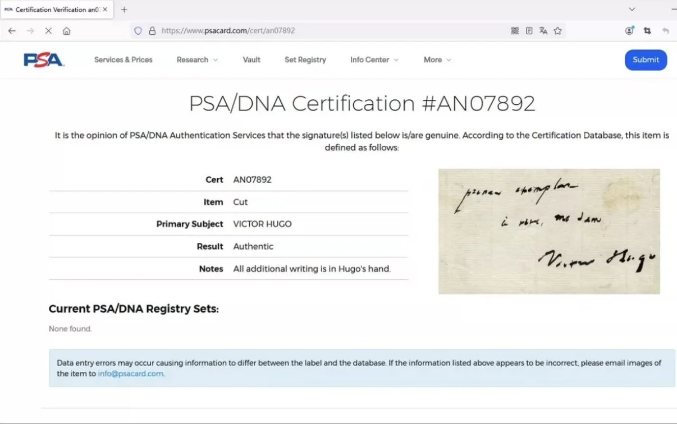Open the Victor Hugo signature image
Screen dimensions: 677x424
[549, 231]
